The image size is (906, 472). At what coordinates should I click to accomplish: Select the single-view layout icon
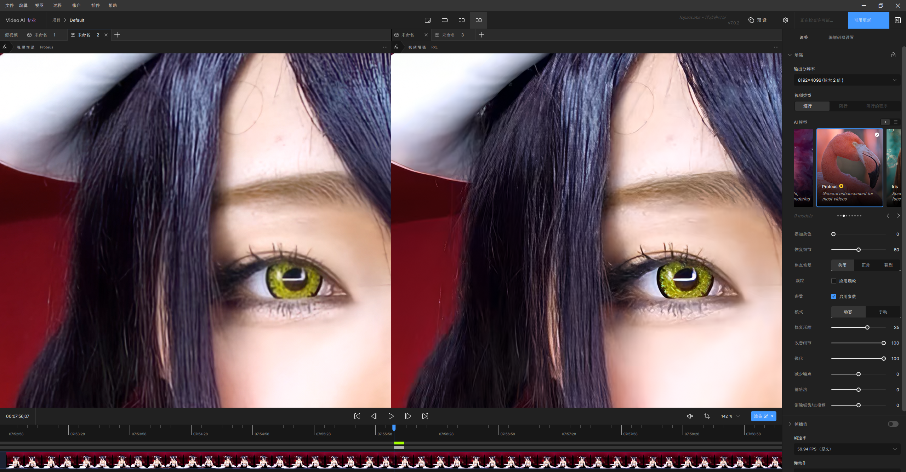[445, 20]
